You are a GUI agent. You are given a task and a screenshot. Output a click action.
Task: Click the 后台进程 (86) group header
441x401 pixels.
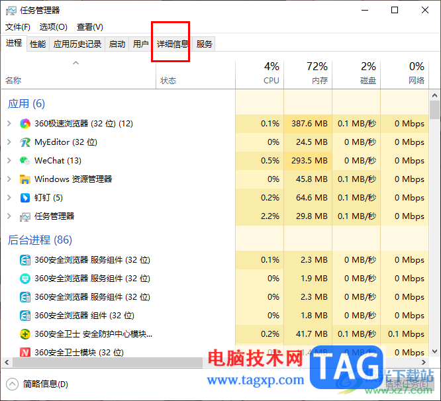click(40, 240)
